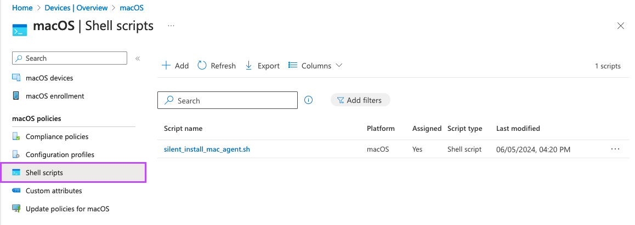Click the Custom attributes icon

16,191
